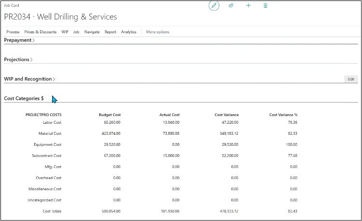Open the Prices & Discounts menu

[40, 32]
